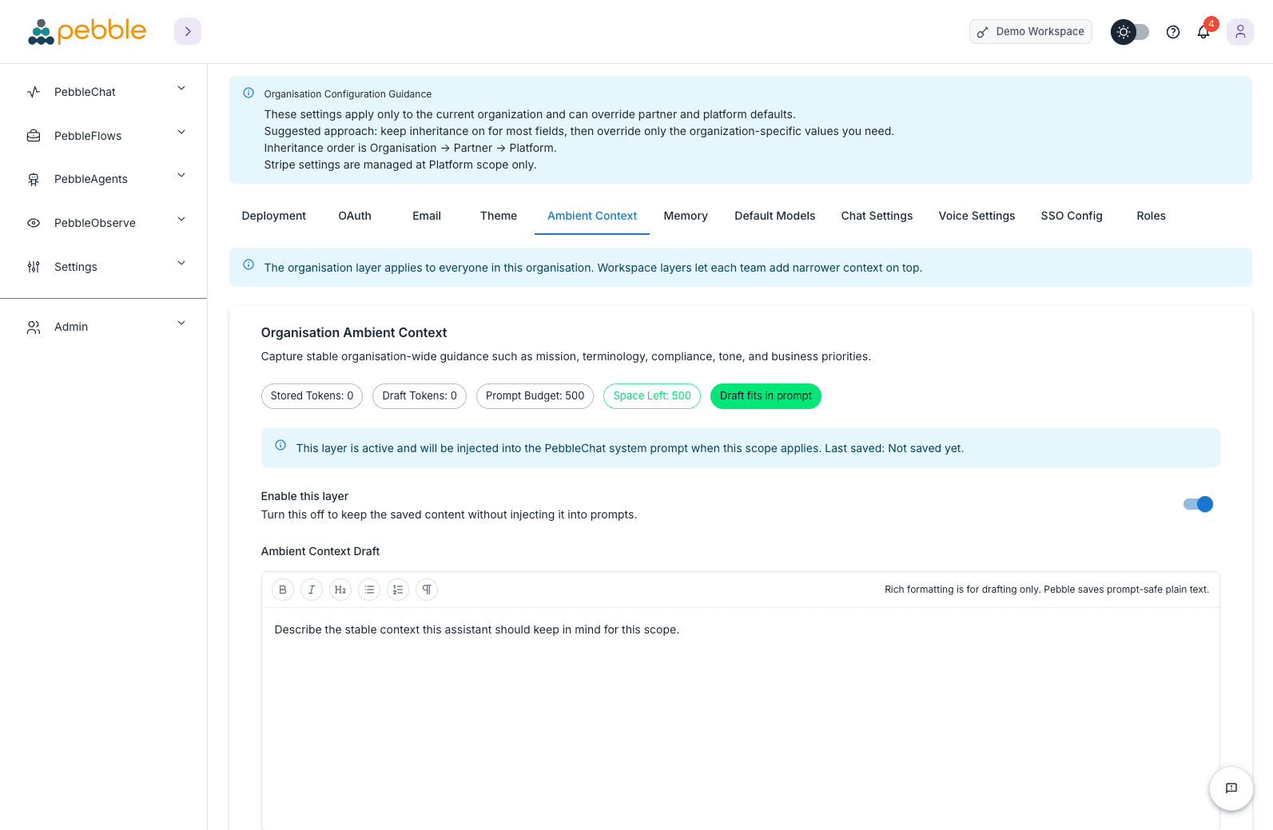Insert a numbered list

pos(398,590)
